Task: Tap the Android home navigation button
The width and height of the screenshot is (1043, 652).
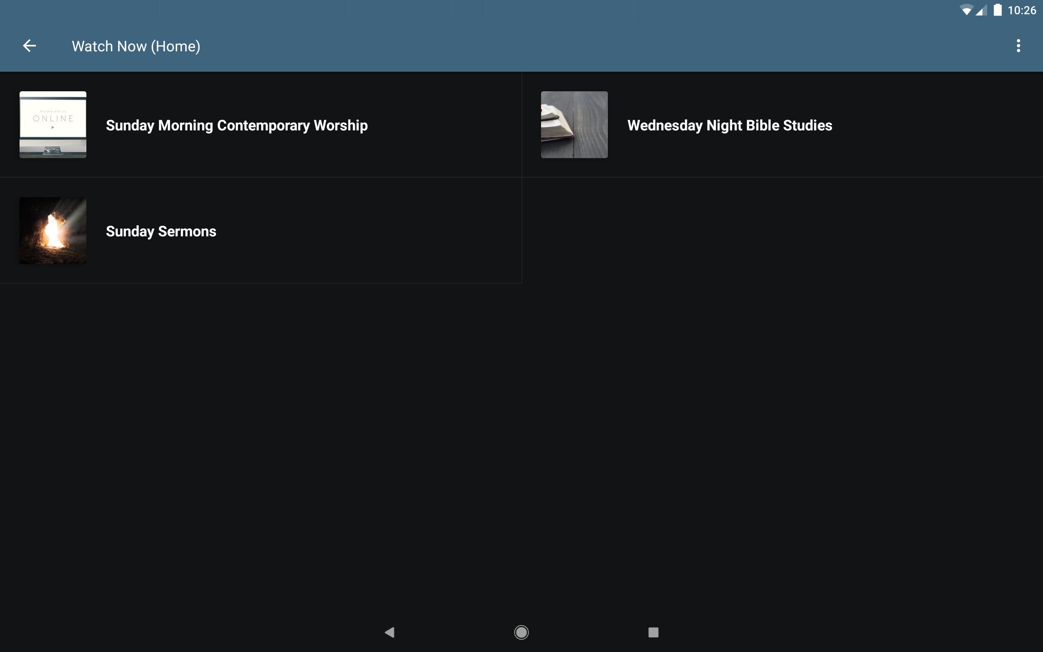Action: [521, 632]
